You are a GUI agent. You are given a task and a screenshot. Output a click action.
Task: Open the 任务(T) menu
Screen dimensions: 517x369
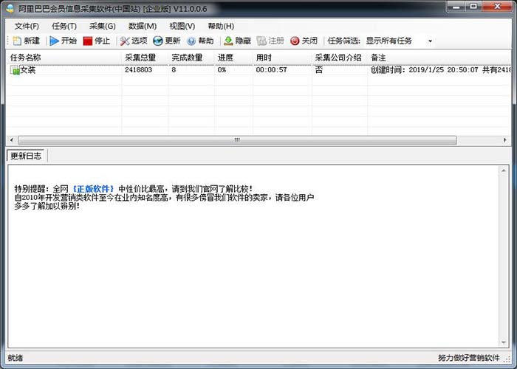64,26
